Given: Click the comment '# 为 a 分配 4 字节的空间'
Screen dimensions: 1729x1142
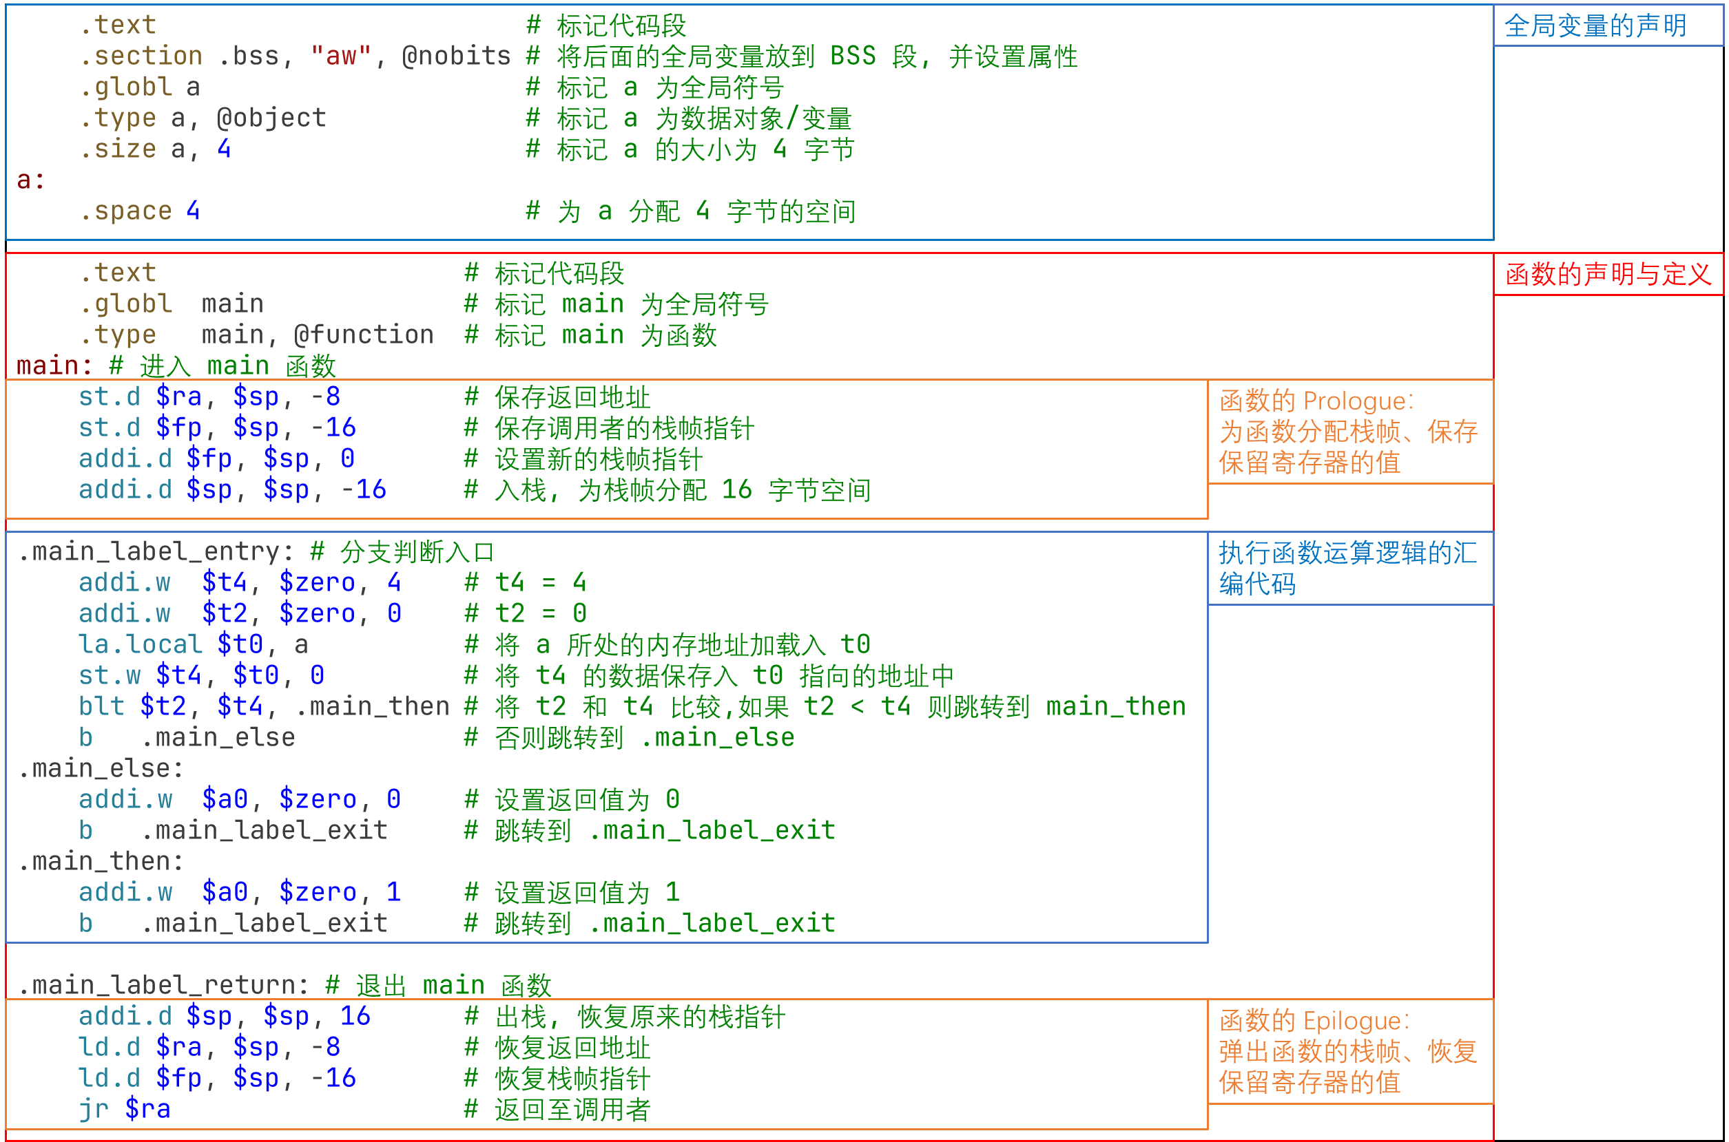Looking at the screenshot, I should coord(691,211).
